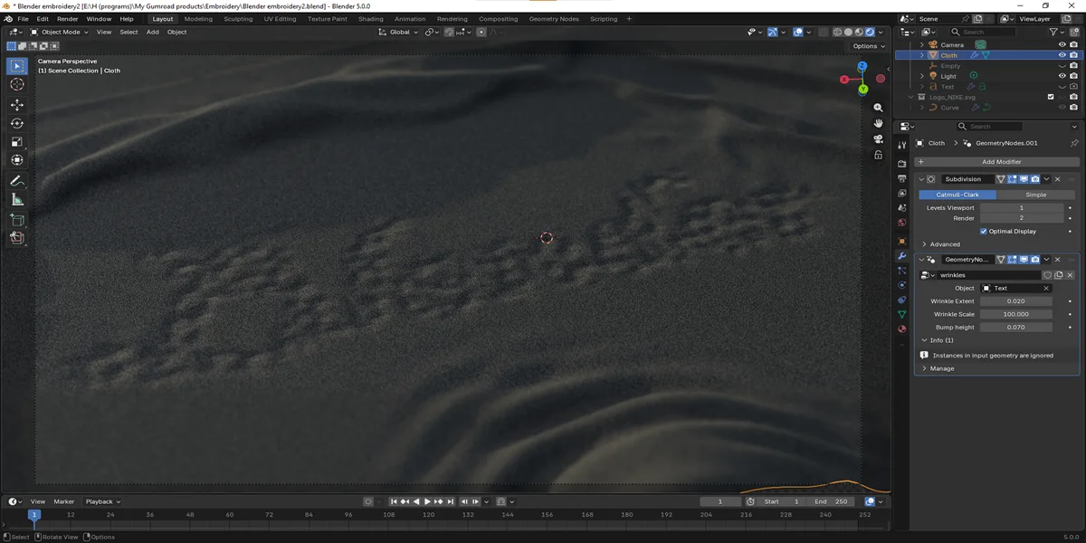
Task: Click the camera icon in the navigation gizmo
Action: [x=877, y=139]
